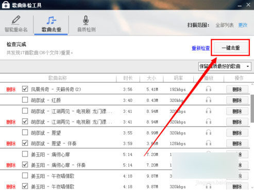The width and height of the screenshot is (254, 190).
Task: Delete the checked 午夜唱情歌 file via 删除 button
Action: pos(237,186)
